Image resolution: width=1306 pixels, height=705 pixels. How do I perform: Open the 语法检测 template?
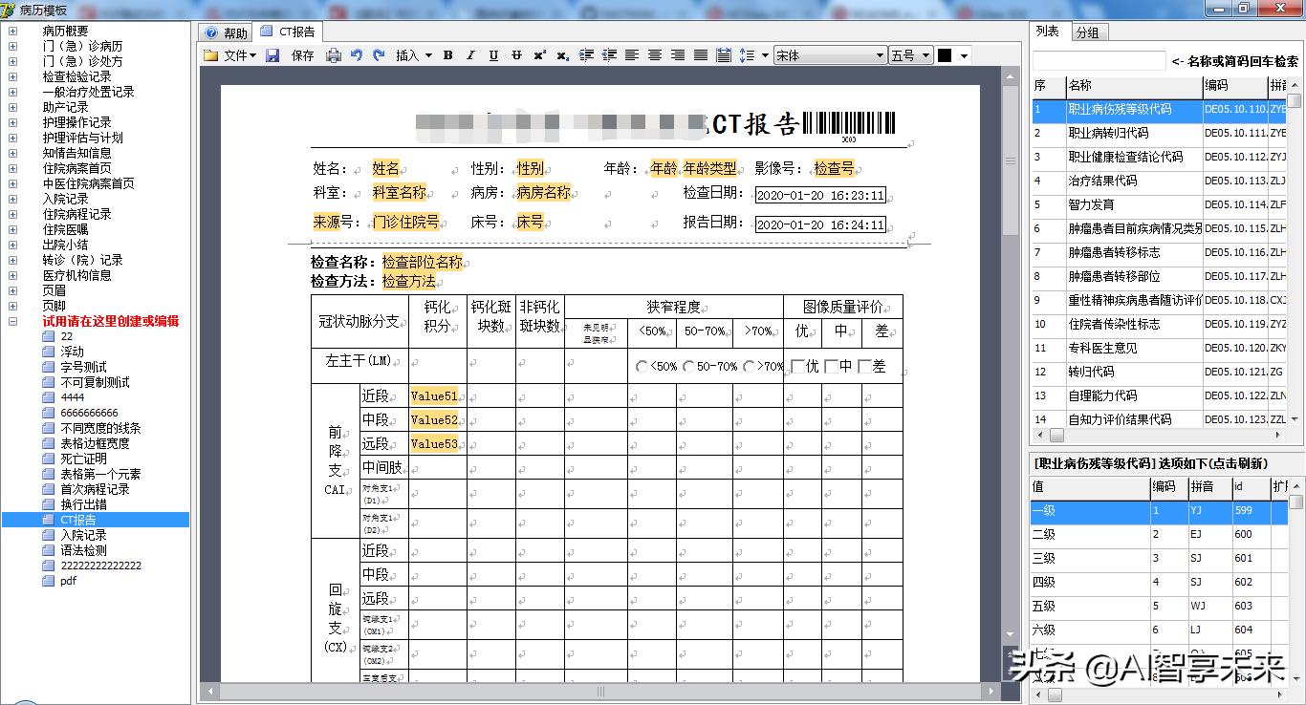84,550
